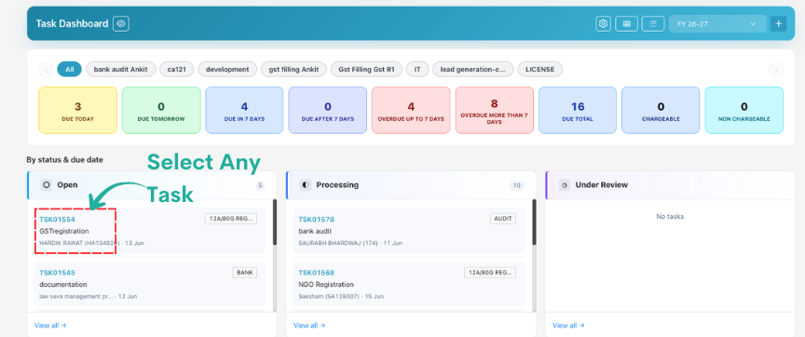Click the documentation task title
The image size is (805, 337).
(63, 284)
